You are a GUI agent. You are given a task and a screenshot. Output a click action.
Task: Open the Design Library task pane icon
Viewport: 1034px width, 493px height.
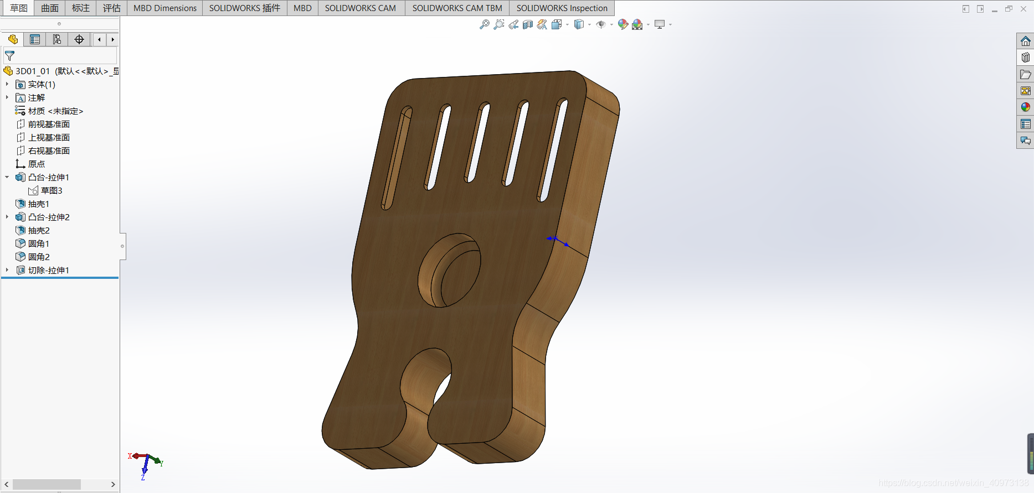(x=1026, y=58)
